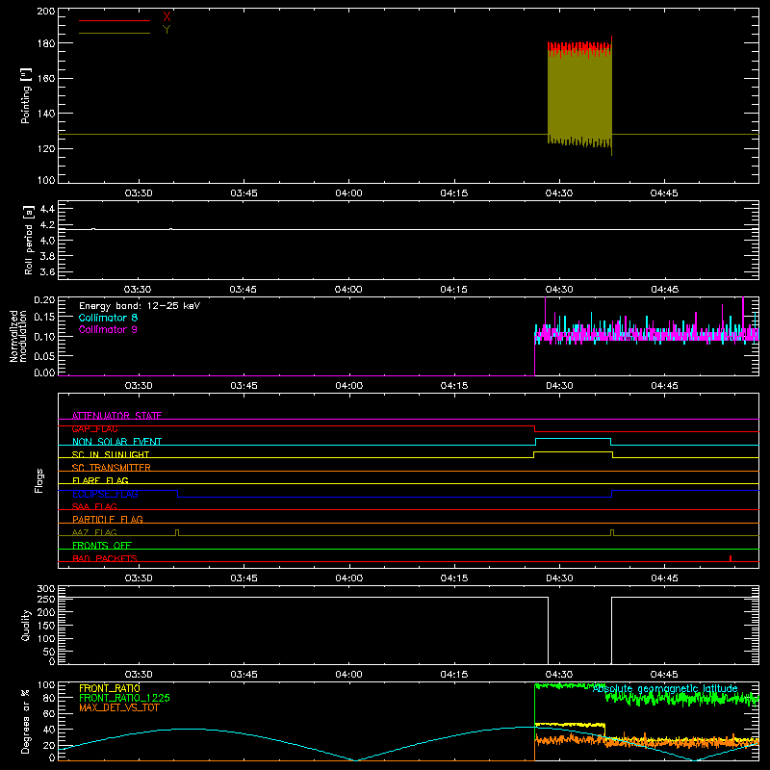
Task: Click the 'Quality' vertical axis title
Action: click(x=26, y=625)
